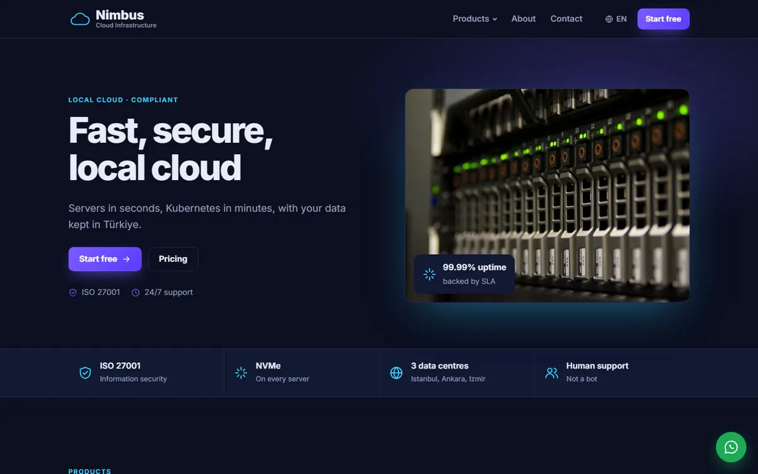The height and width of the screenshot is (474, 758).
Task: Open the Contact page
Action: [566, 19]
